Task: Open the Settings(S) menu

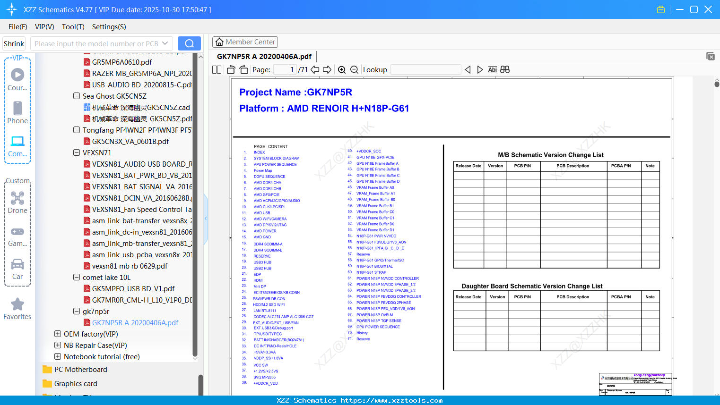Action: (109, 27)
